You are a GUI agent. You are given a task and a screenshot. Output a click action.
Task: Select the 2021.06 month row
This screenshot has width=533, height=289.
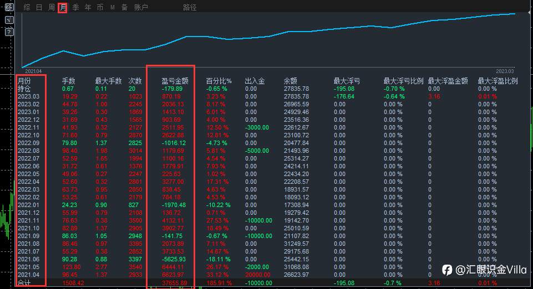click(x=28, y=260)
